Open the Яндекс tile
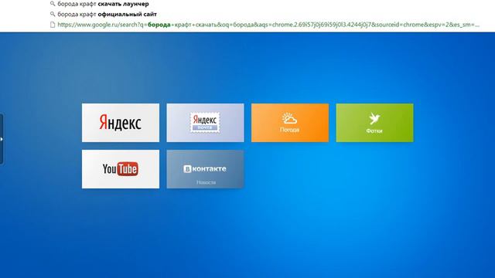The width and height of the screenshot is (495, 278). coord(121,123)
